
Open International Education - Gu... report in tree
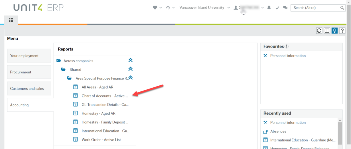pos(106,131)
